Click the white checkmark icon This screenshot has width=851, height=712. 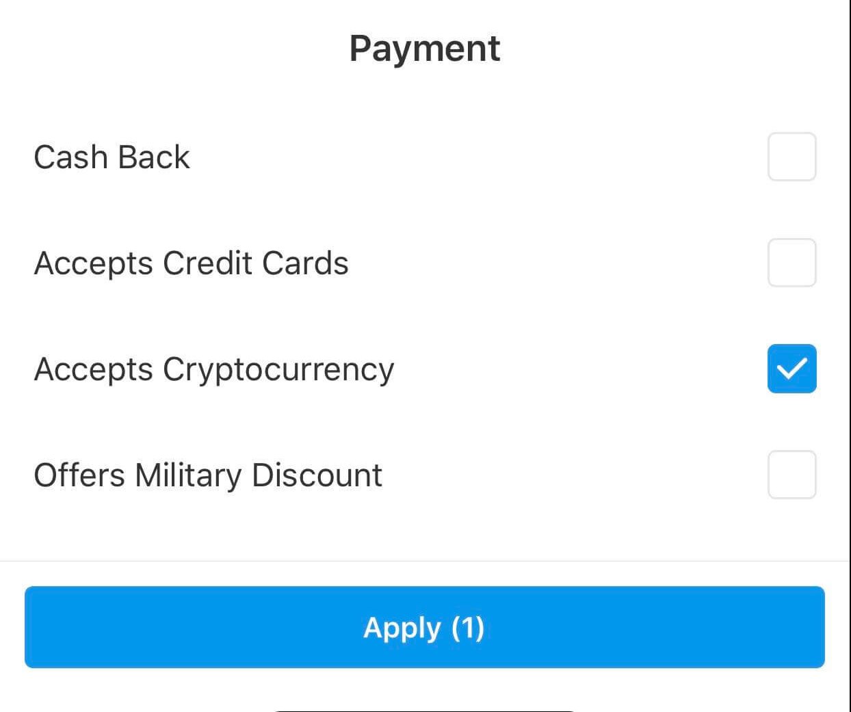point(791,369)
